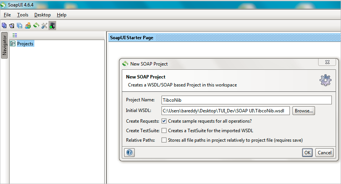Click the Projects tree node icon

(13, 43)
